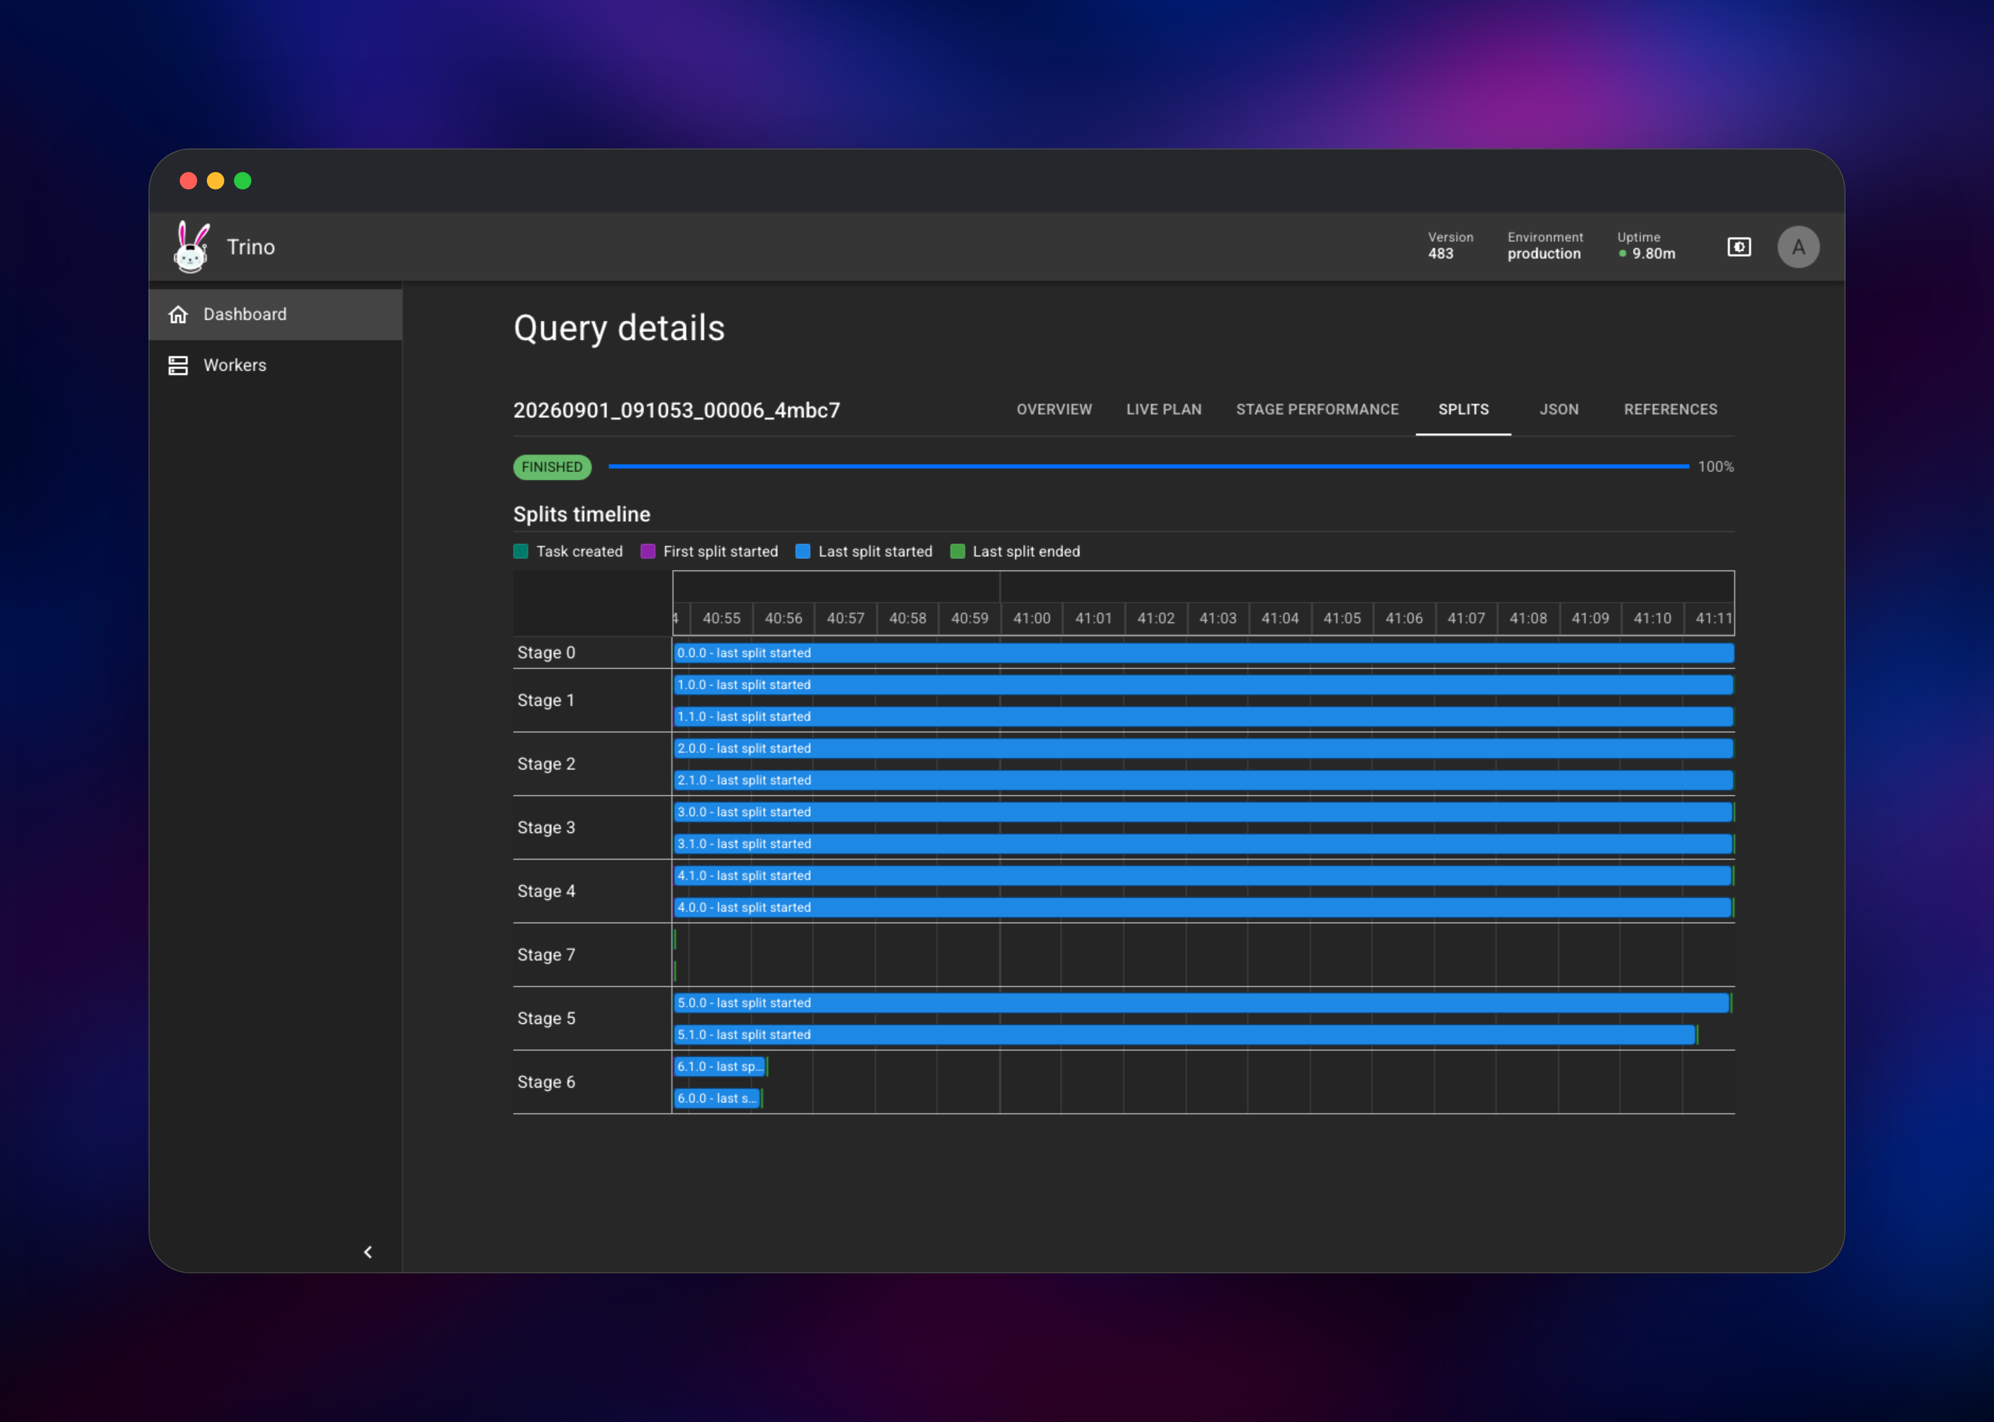Click the 41:00 time axis label
Screen dimensions: 1994x1422
(1031, 618)
